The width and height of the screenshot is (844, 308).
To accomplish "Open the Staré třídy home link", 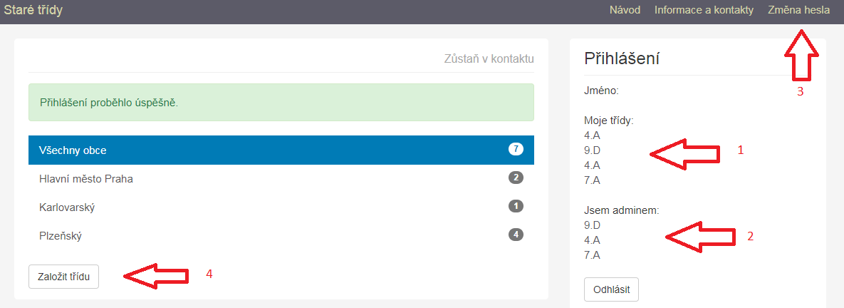I will point(33,10).
